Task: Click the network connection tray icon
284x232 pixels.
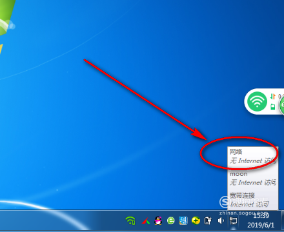Action: tap(233, 221)
